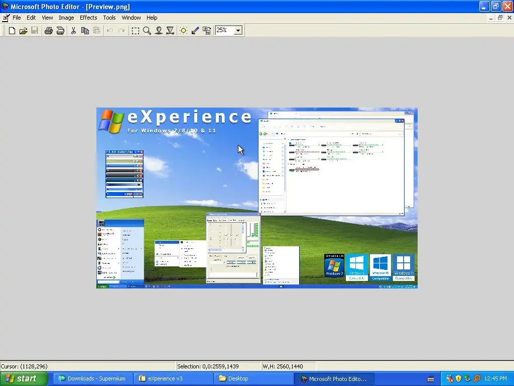Select the Zoom magnifier tool
The width and height of the screenshot is (514, 386).
coord(147,31)
